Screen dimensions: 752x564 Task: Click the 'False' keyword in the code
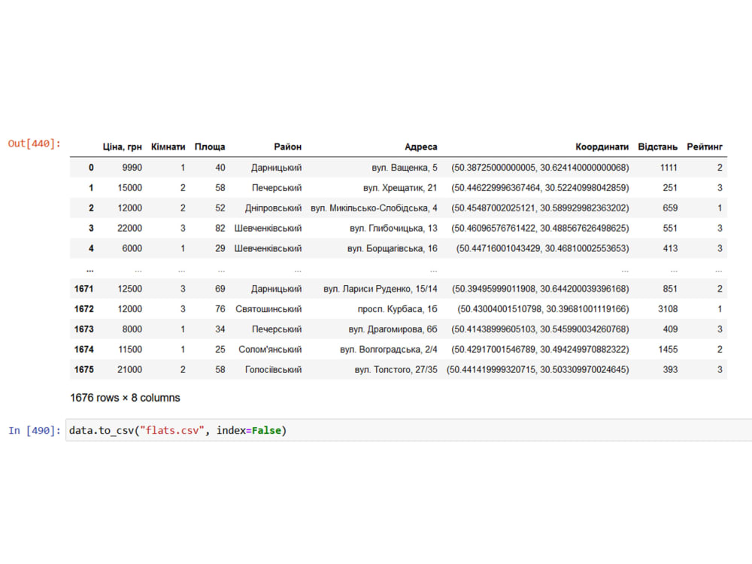coord(267,430)
